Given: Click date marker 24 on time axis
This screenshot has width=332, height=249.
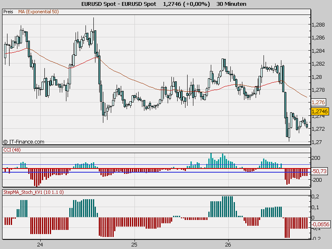Looking at the screenshot, I should click(x=40, y=244).
